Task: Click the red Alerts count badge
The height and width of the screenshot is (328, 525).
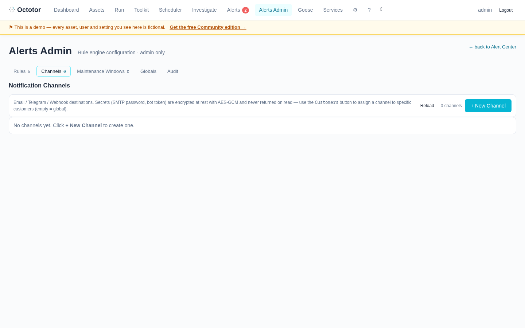Action: point(245,10)
